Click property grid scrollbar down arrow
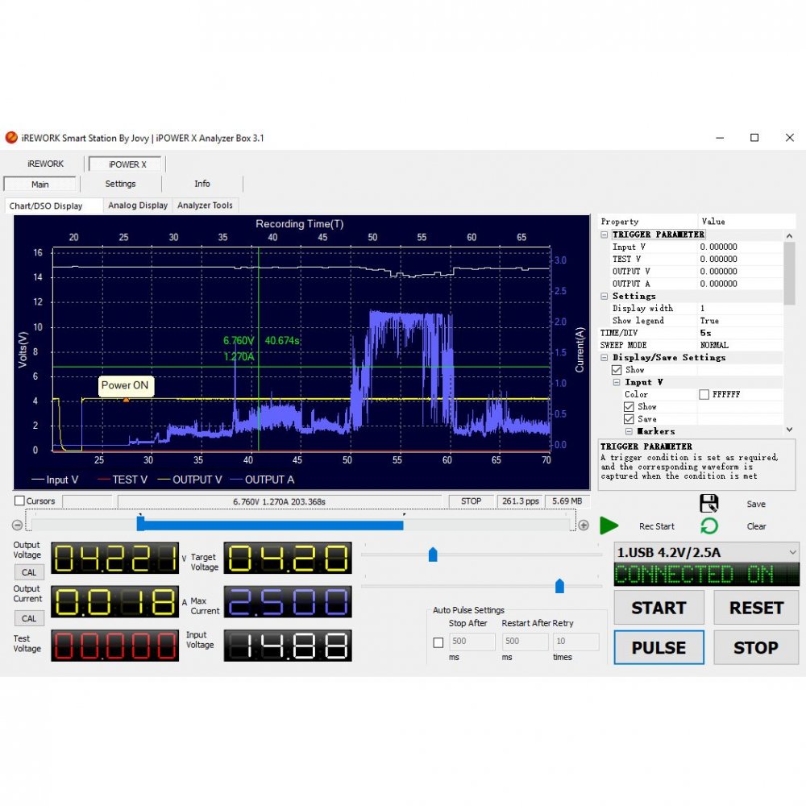 [790, 430]
